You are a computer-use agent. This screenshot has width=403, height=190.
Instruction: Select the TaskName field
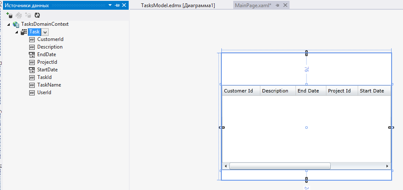coord(49,84)
